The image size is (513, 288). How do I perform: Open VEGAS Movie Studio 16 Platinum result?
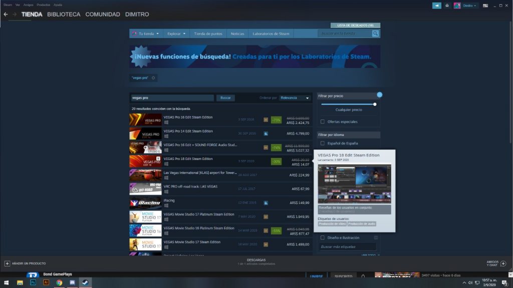[220, 230]
